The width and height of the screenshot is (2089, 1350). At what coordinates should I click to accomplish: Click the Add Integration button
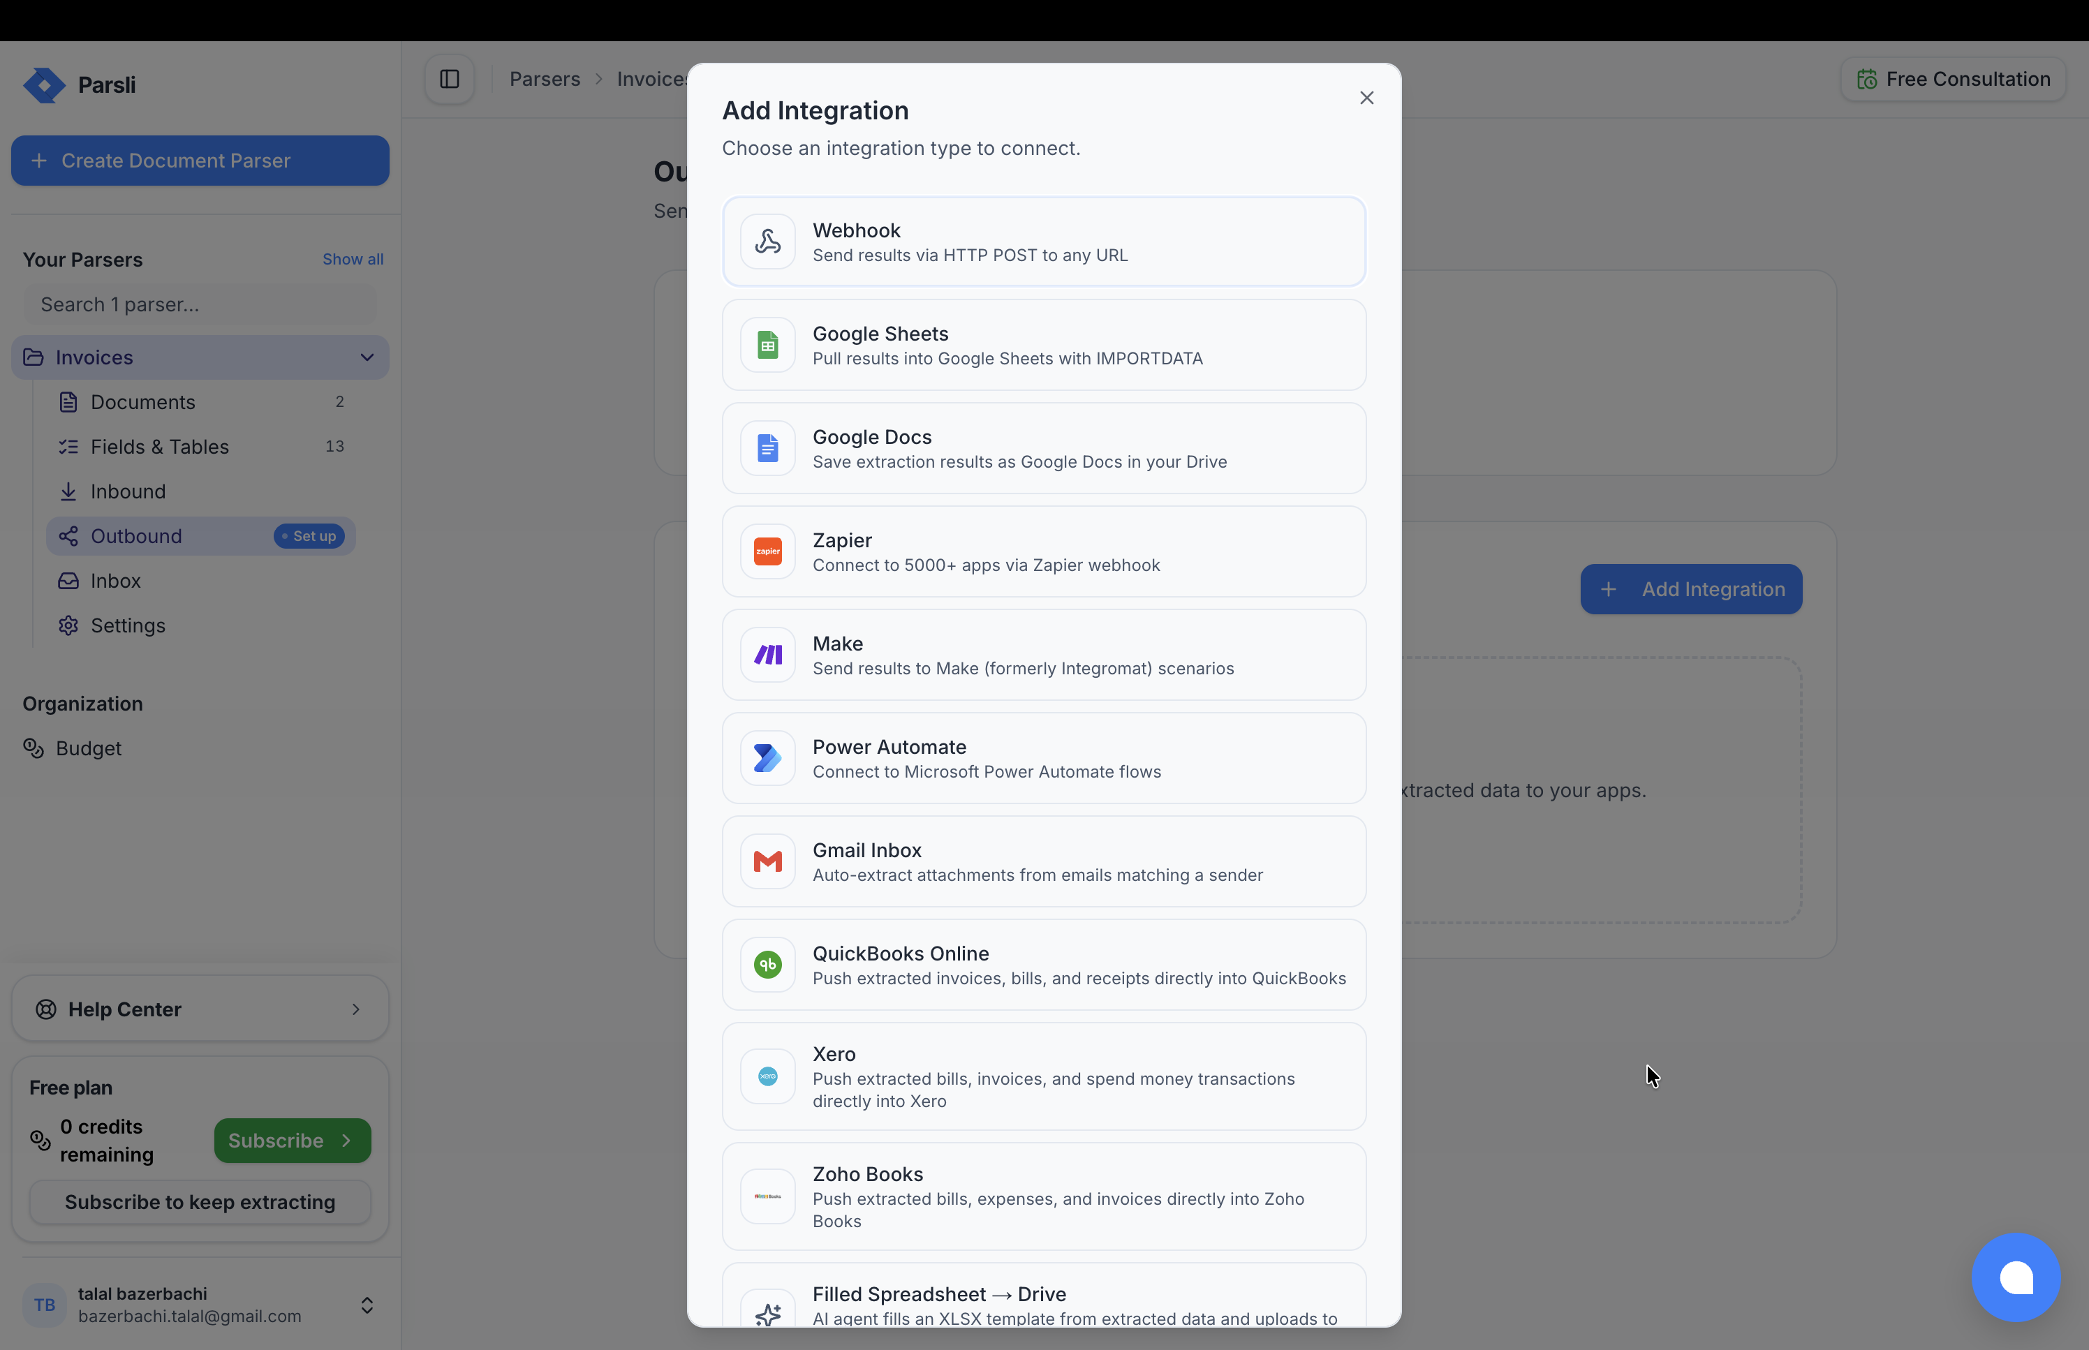coord(1691,589)
